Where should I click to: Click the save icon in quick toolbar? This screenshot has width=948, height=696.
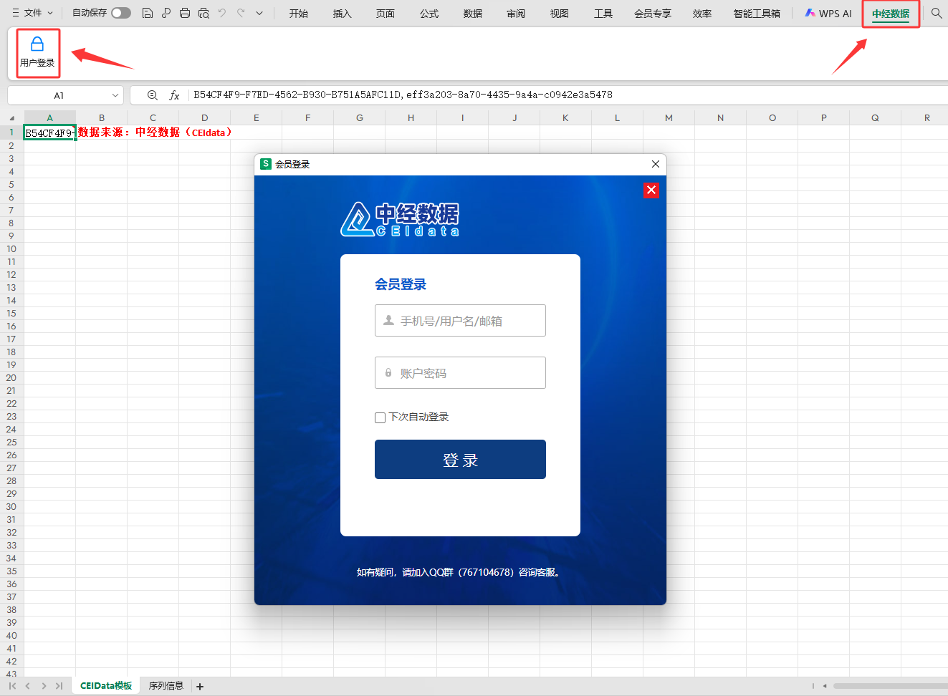click(x=148, y=13)
